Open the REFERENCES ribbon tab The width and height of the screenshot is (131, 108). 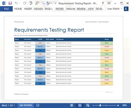(x=60, y=9)
